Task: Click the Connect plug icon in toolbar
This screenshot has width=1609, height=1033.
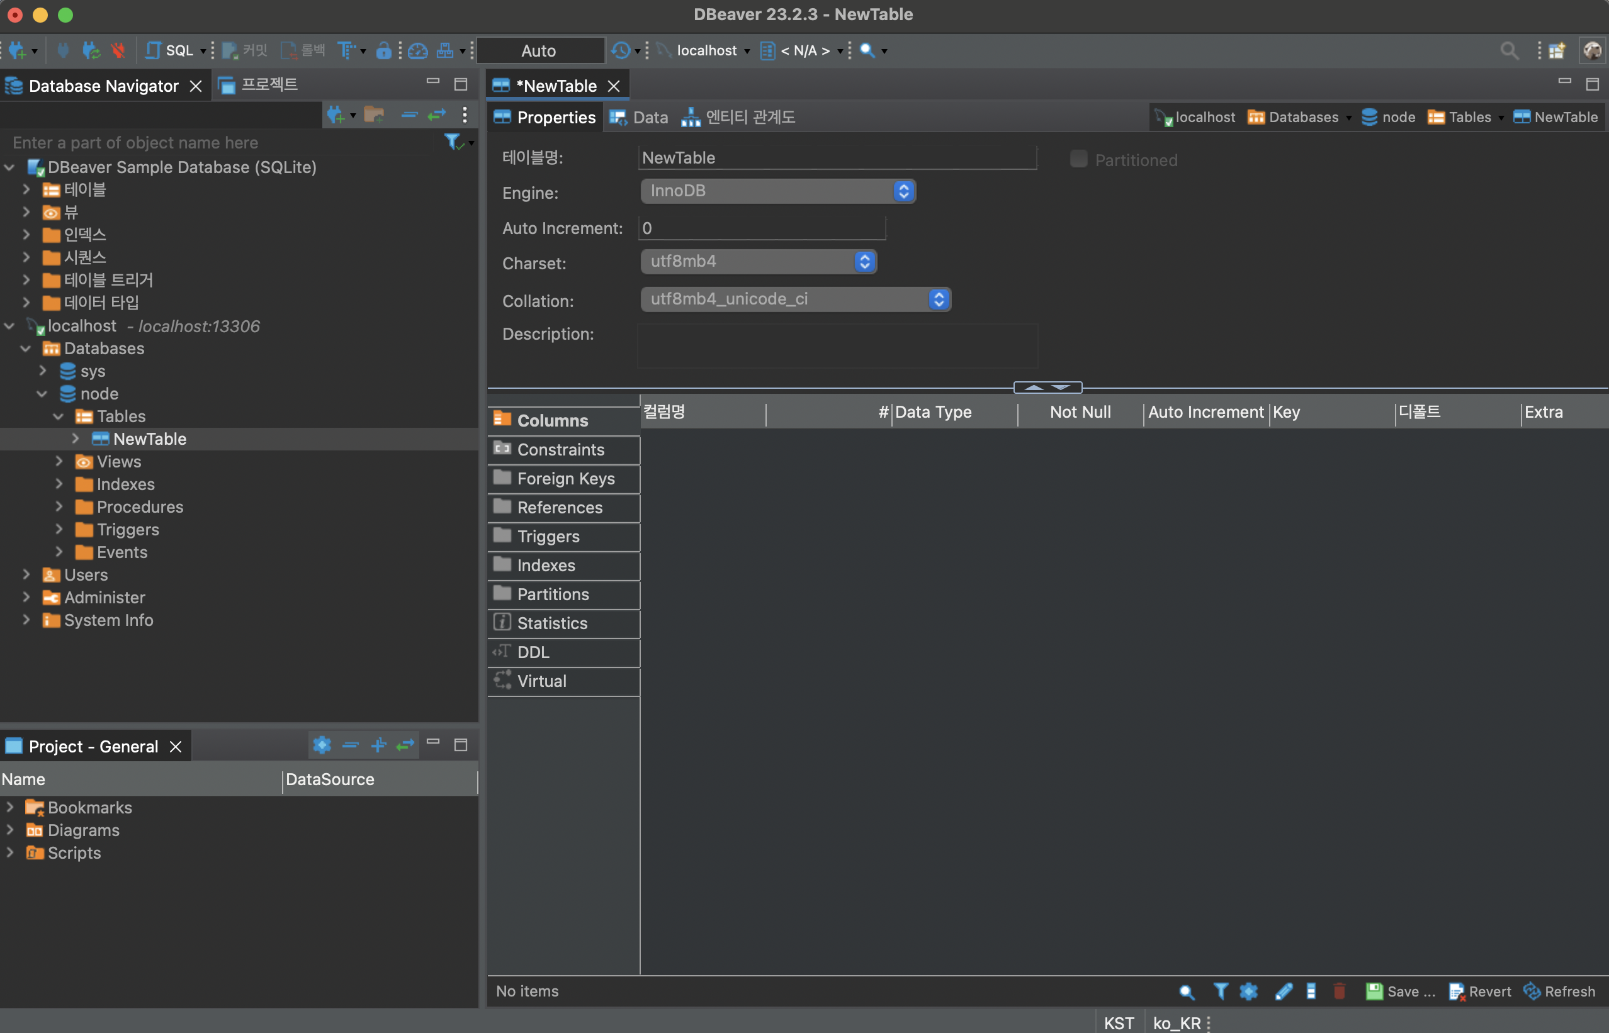Action: click(63, 50)
